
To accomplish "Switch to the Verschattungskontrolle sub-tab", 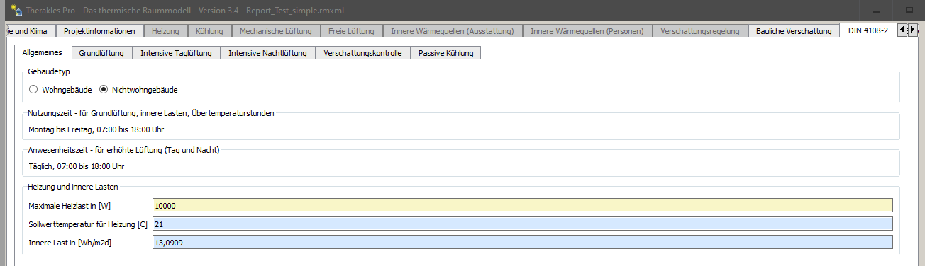I will (362, 53).
